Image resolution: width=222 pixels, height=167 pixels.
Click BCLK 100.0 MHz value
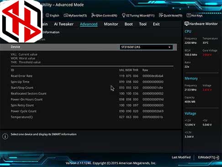coord(191,55)
